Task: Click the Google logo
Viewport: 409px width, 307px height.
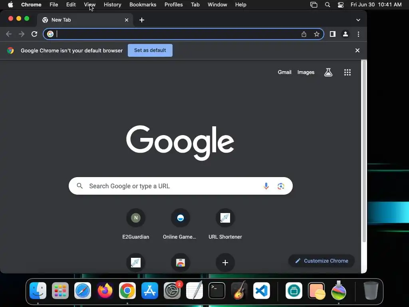Action: coord(180,143)
